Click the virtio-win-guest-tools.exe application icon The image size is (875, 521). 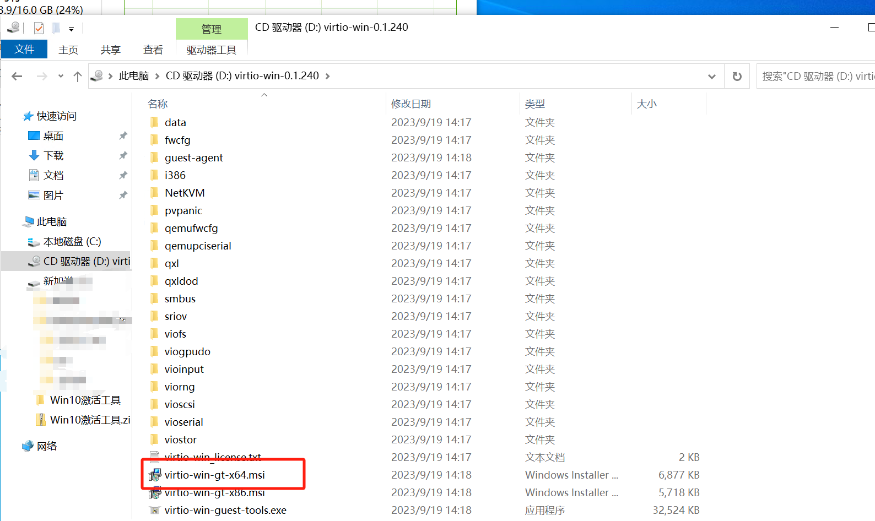point(155,511)
